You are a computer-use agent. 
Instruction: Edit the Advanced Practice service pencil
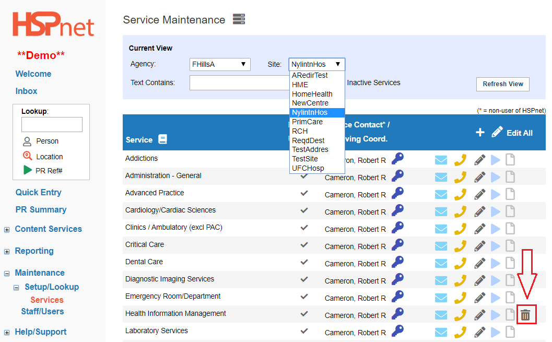pyautogui.click(x=479, y=194)
